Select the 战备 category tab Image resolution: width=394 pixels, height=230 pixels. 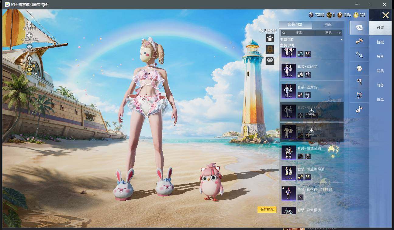point(380,85)
